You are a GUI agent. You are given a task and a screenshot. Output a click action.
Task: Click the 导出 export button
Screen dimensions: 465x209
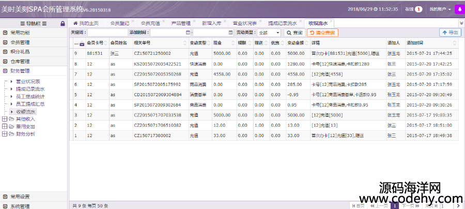450,33
